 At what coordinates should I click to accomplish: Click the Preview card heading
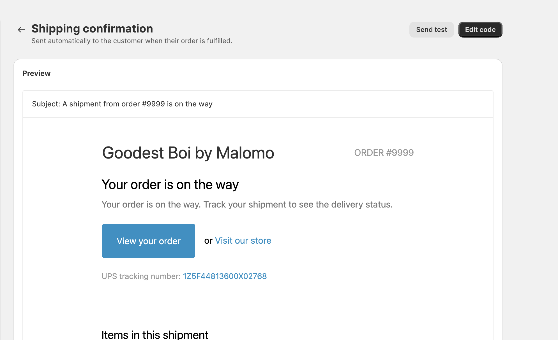(x=36, y=73)
